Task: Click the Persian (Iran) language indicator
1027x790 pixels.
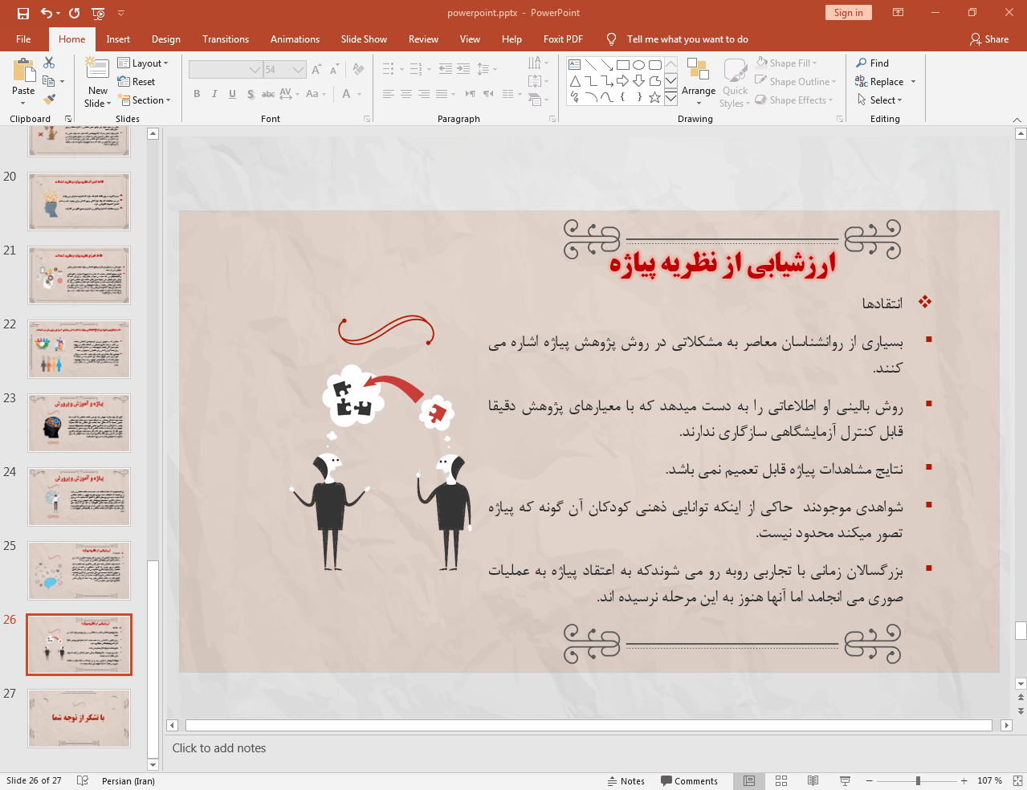Action: (x=128, y=781)
